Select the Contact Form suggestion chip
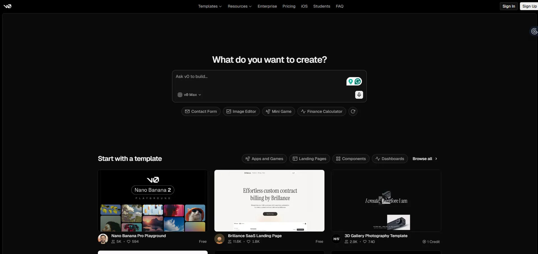This screenshot has width=538, height=254. pos(201,111)
